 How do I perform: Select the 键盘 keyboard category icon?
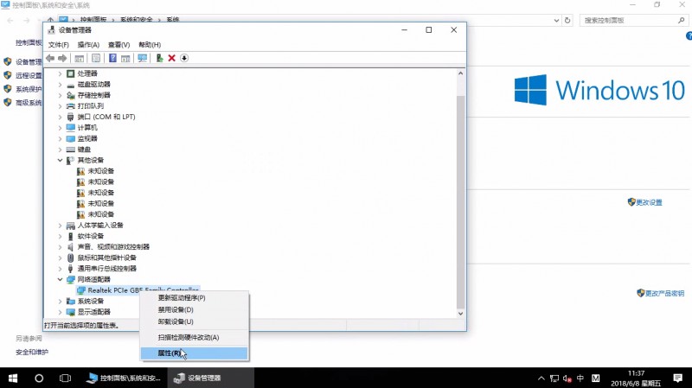(x=70, y=149)
